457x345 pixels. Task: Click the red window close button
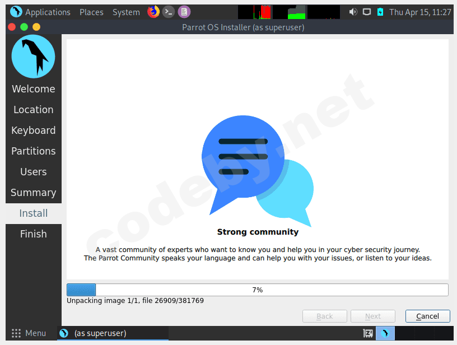[x=12, y=27]
